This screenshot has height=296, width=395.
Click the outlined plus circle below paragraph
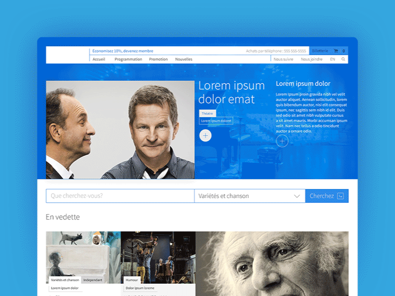(282, 141)
